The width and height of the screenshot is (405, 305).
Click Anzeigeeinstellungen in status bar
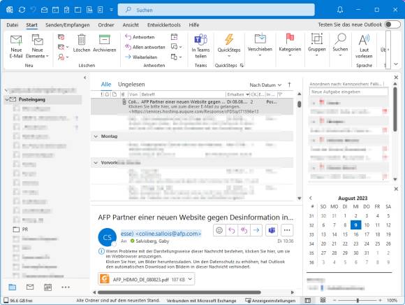point(270,301)
